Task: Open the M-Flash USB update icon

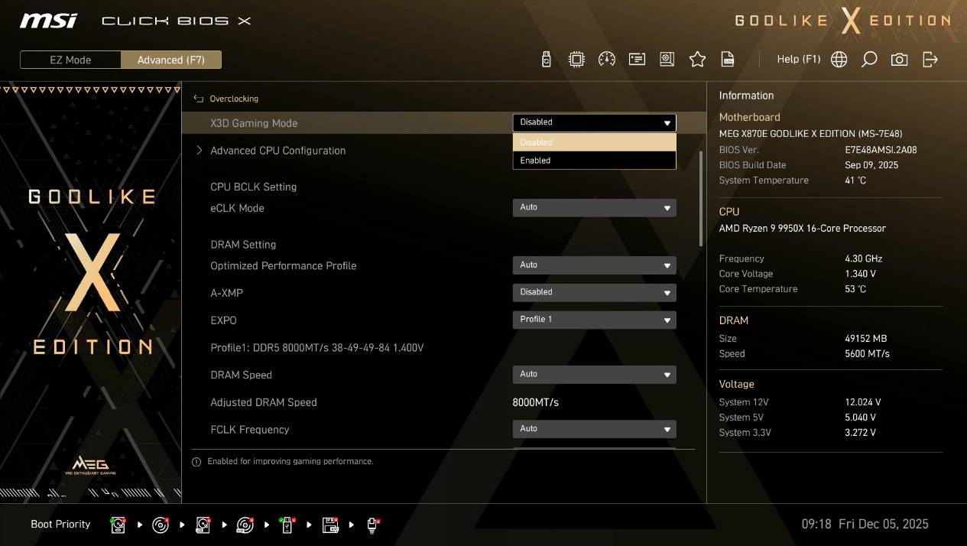Action: pos(546,60)
